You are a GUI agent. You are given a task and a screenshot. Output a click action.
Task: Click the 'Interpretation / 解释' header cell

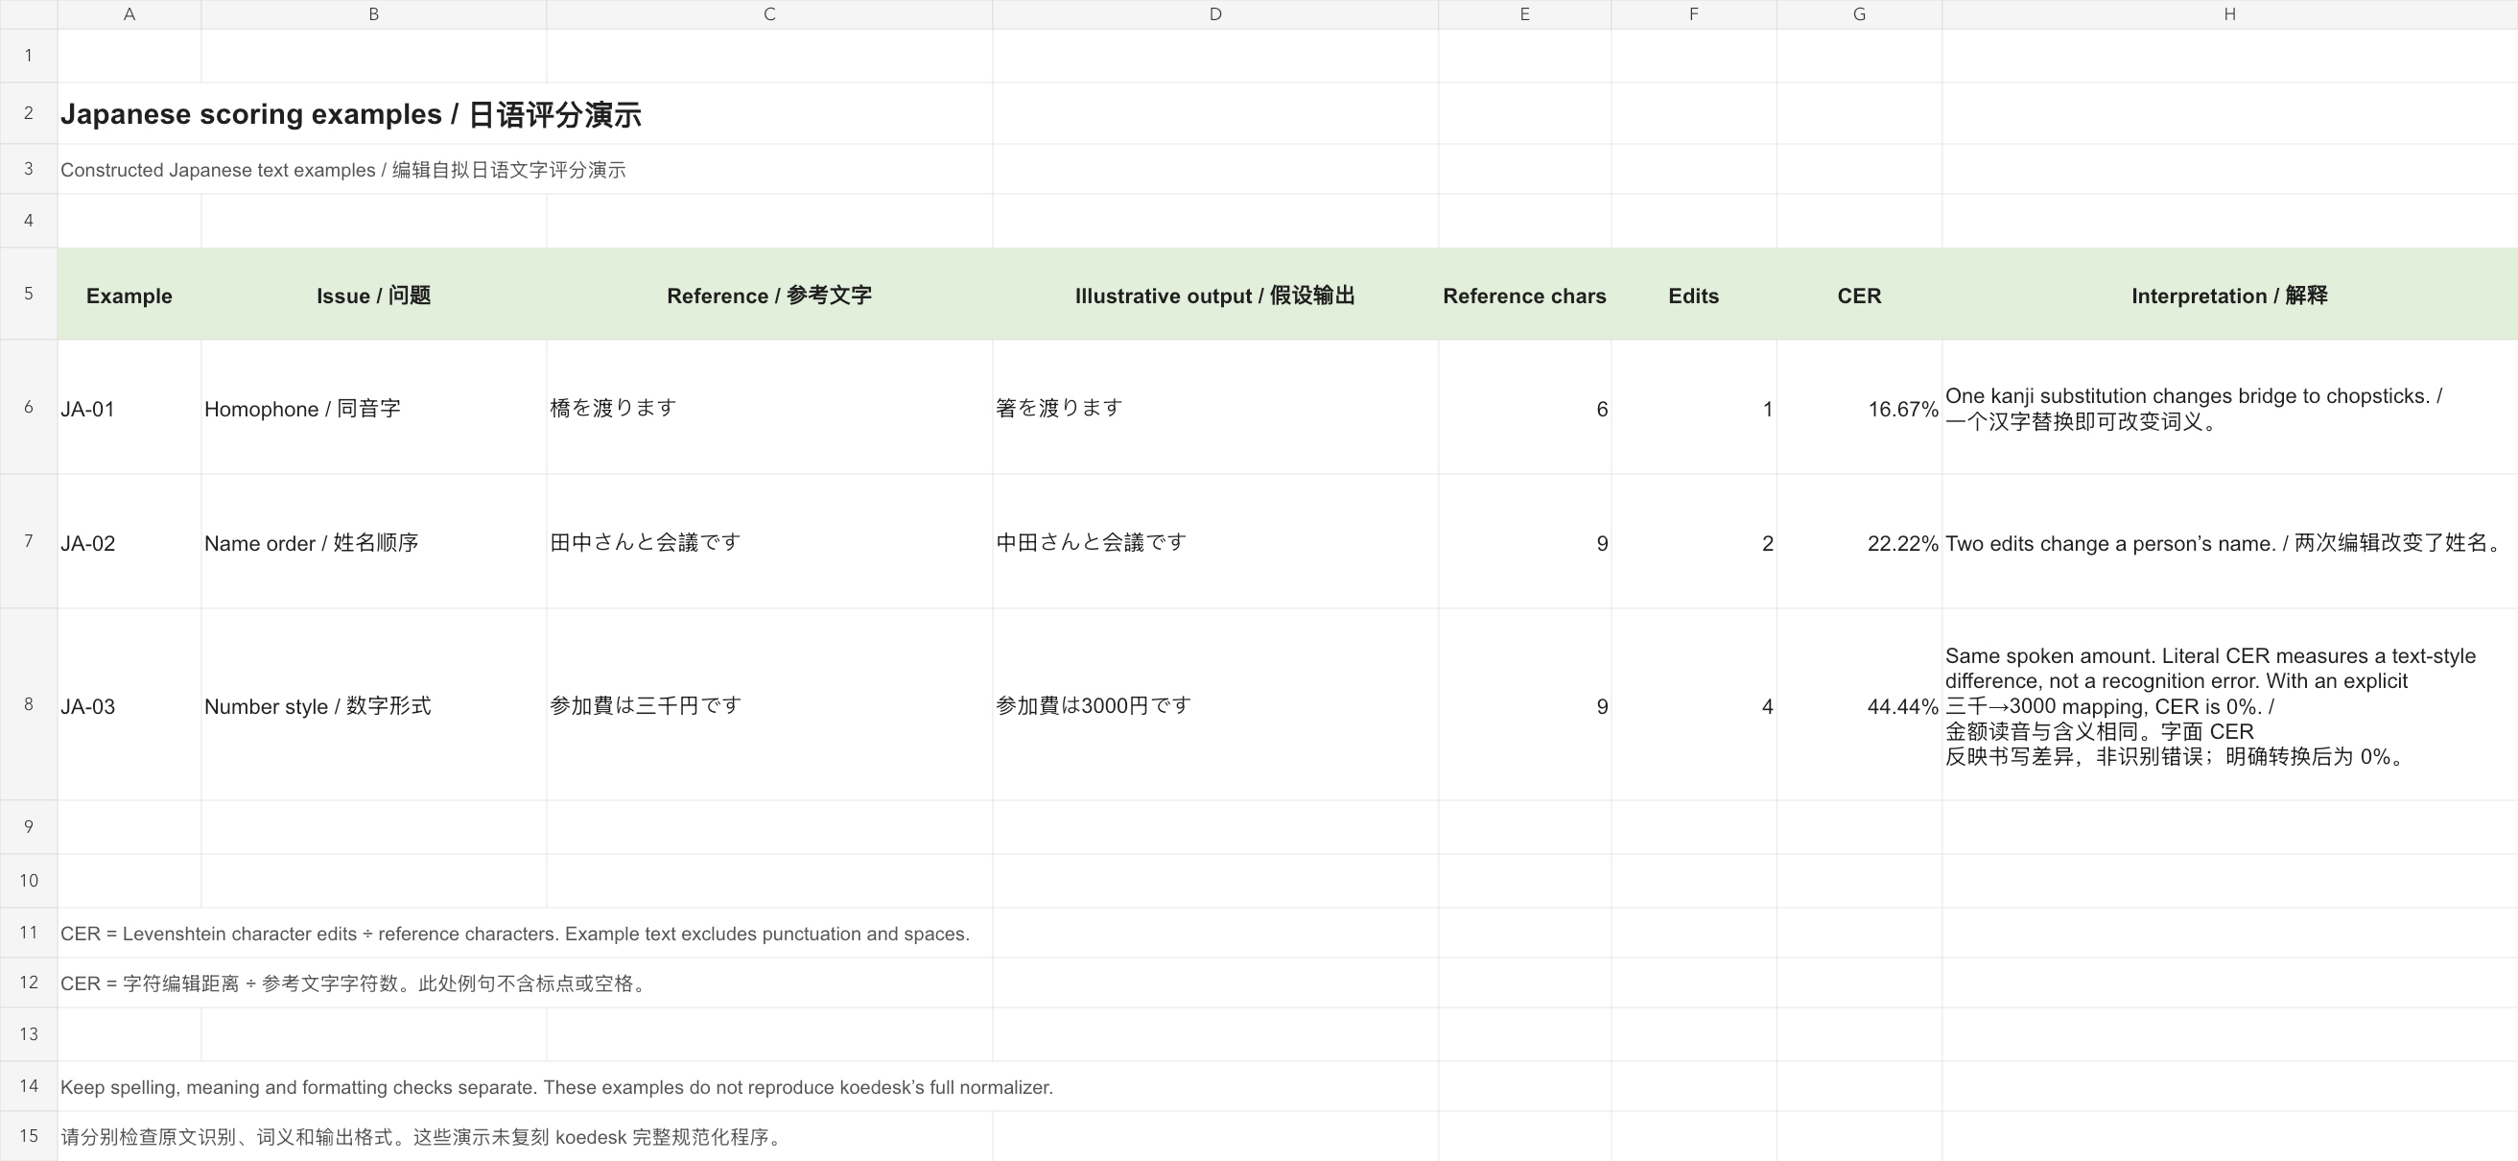[x=2228, y=295]
